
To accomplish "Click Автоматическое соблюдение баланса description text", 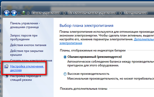I will pos(111,63).
